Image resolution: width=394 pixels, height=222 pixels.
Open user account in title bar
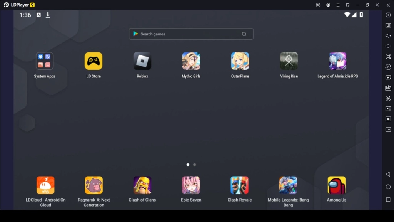coord(328,5)
